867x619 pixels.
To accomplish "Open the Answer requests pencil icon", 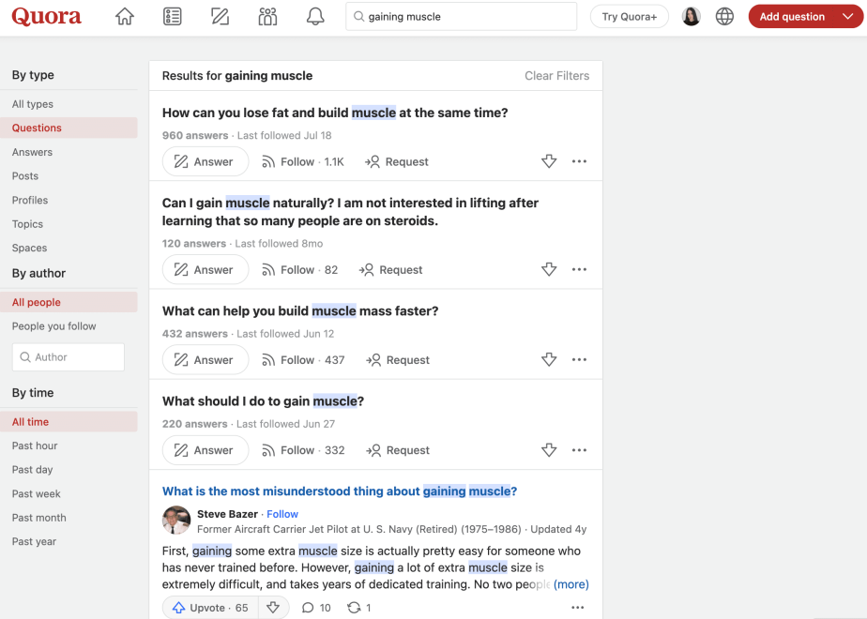I will click(220, 16).
